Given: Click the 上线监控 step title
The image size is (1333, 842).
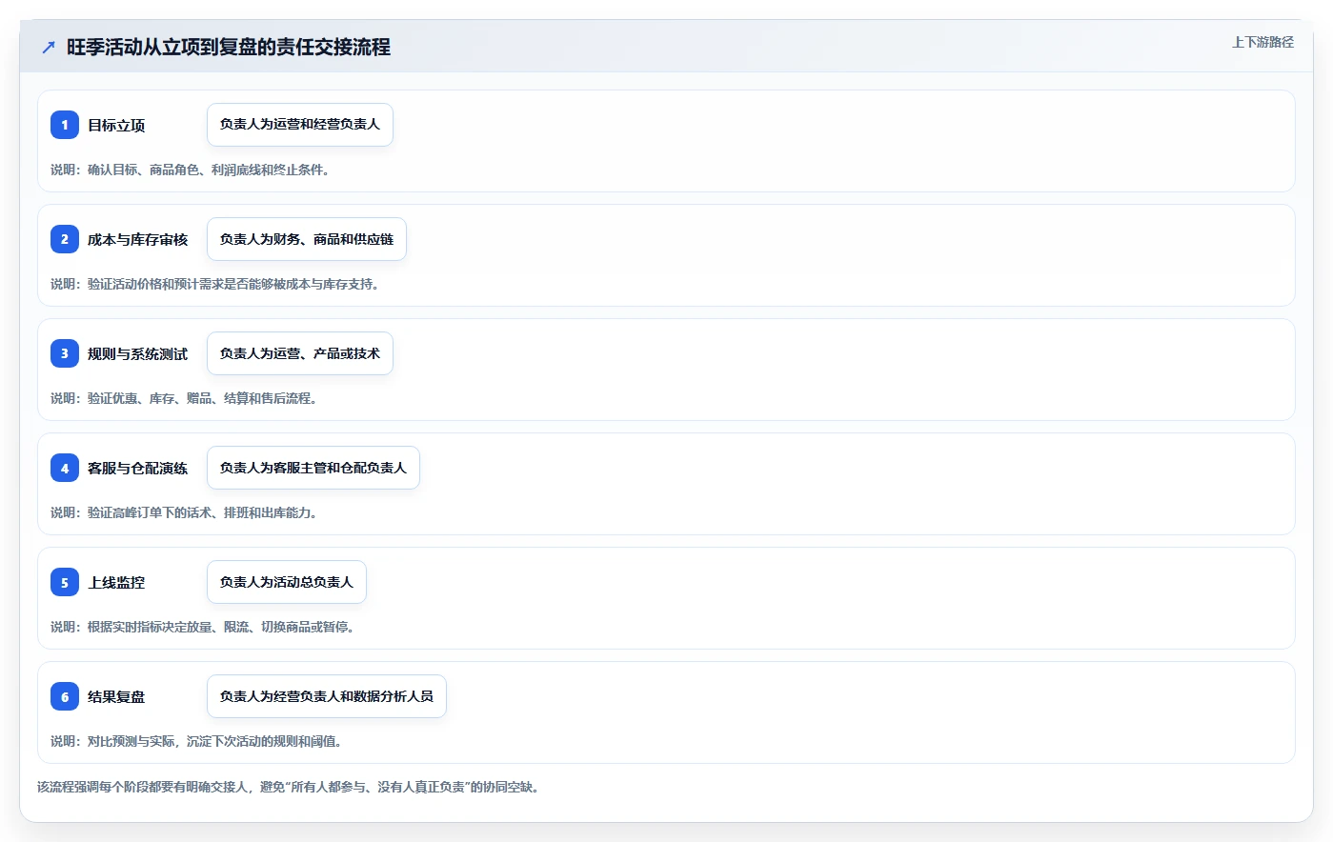Looking at the screenshot, I should 116,582.
